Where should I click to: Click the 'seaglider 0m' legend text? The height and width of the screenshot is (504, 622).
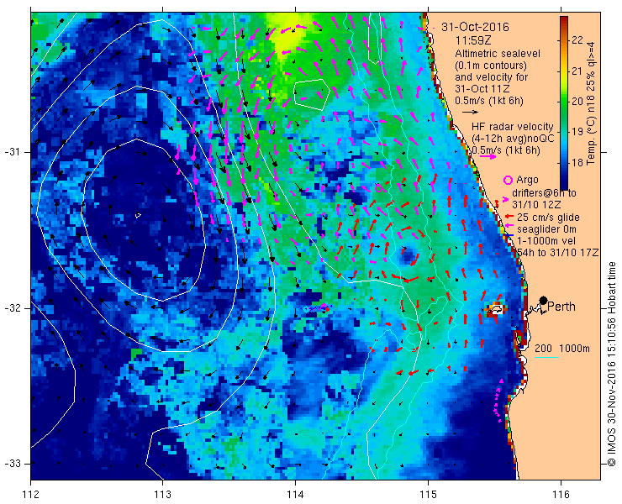click(546, 229)
